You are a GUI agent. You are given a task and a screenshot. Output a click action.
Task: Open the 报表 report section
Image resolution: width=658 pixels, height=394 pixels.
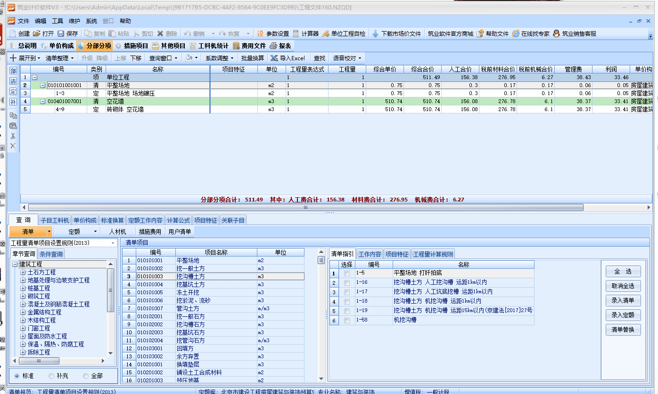tap(273, 46)
